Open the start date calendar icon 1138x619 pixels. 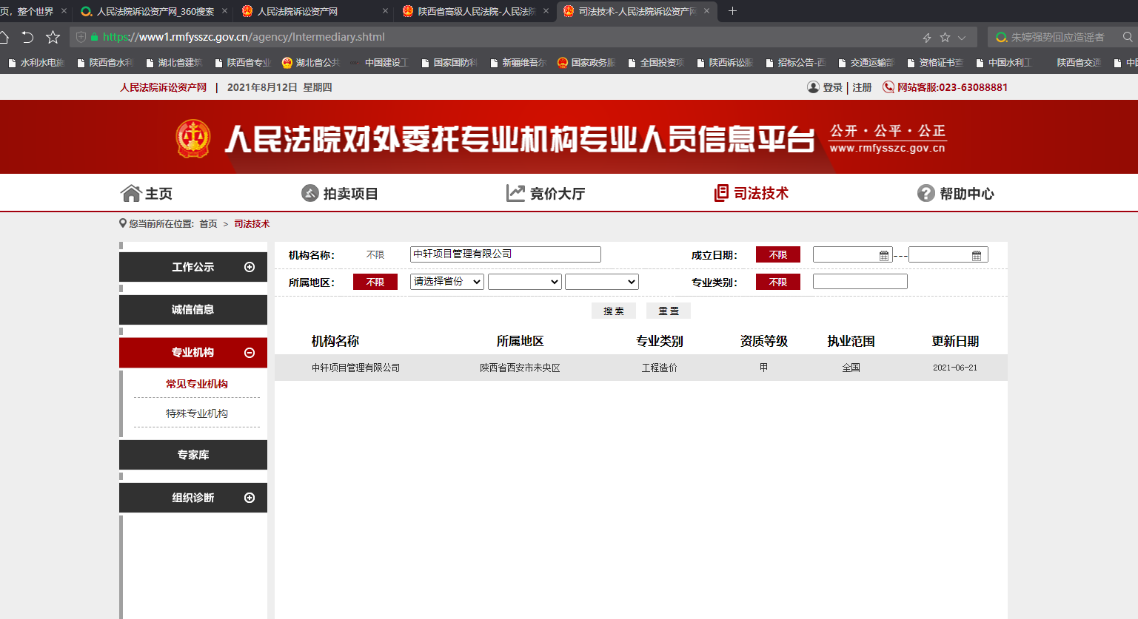tap(883, 255)
